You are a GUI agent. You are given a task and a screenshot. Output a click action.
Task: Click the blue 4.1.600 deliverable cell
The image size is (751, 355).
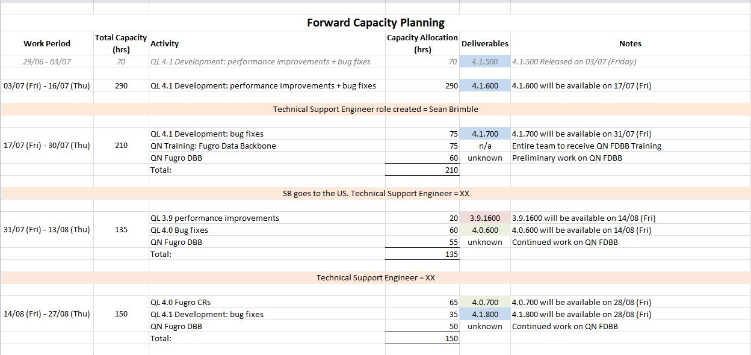pyautogui.click(x=484, y=85)
